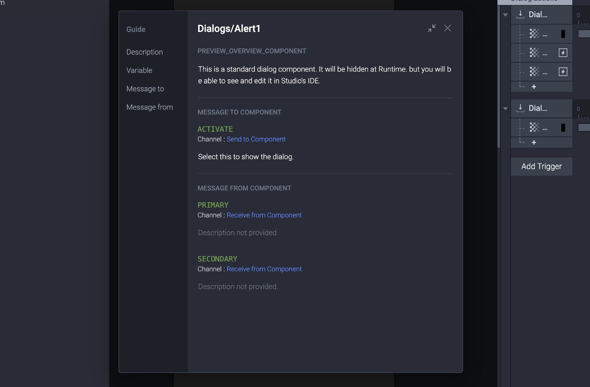
Task: Click the first Dial... trigger's download-arrow icon
Action: pos(520,15)
